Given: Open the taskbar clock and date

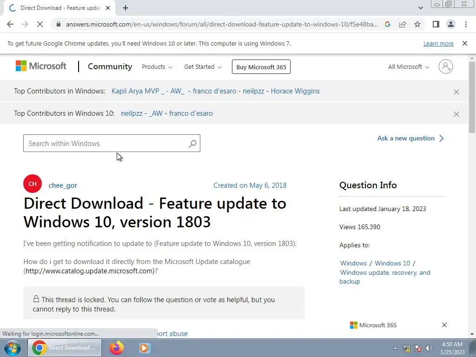Looking at the screenshot, I should tap(452, 348).
